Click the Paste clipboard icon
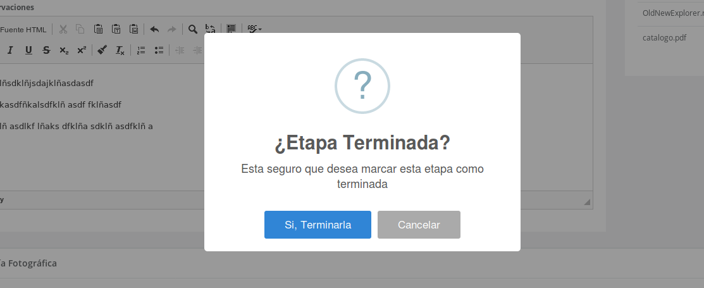The image size is (704, 288). (98, 29)
